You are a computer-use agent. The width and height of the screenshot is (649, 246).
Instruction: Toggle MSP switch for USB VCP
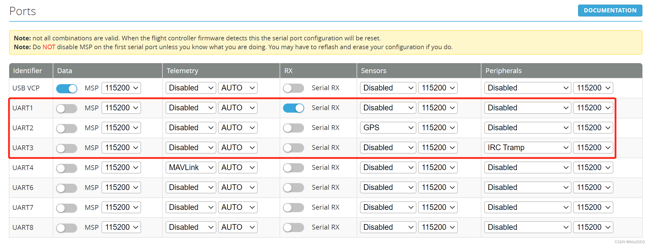pos(67,88)
